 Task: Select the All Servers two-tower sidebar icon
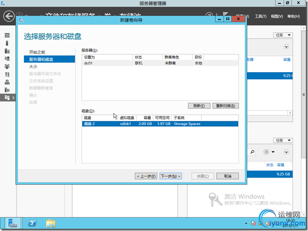pos(7,51)
